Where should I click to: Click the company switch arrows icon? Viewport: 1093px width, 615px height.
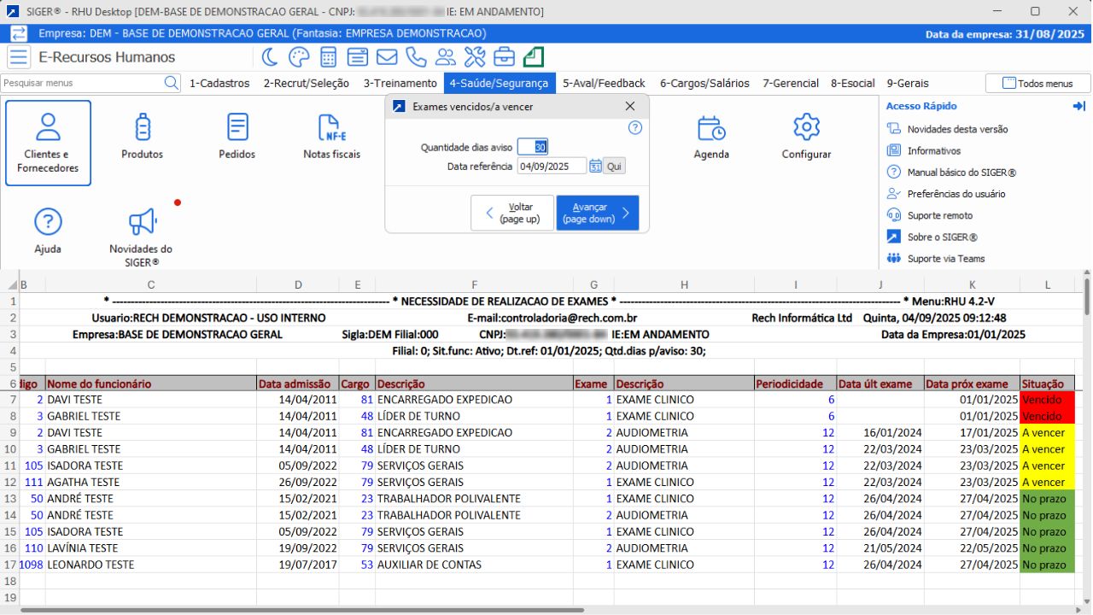pos(18,33)
